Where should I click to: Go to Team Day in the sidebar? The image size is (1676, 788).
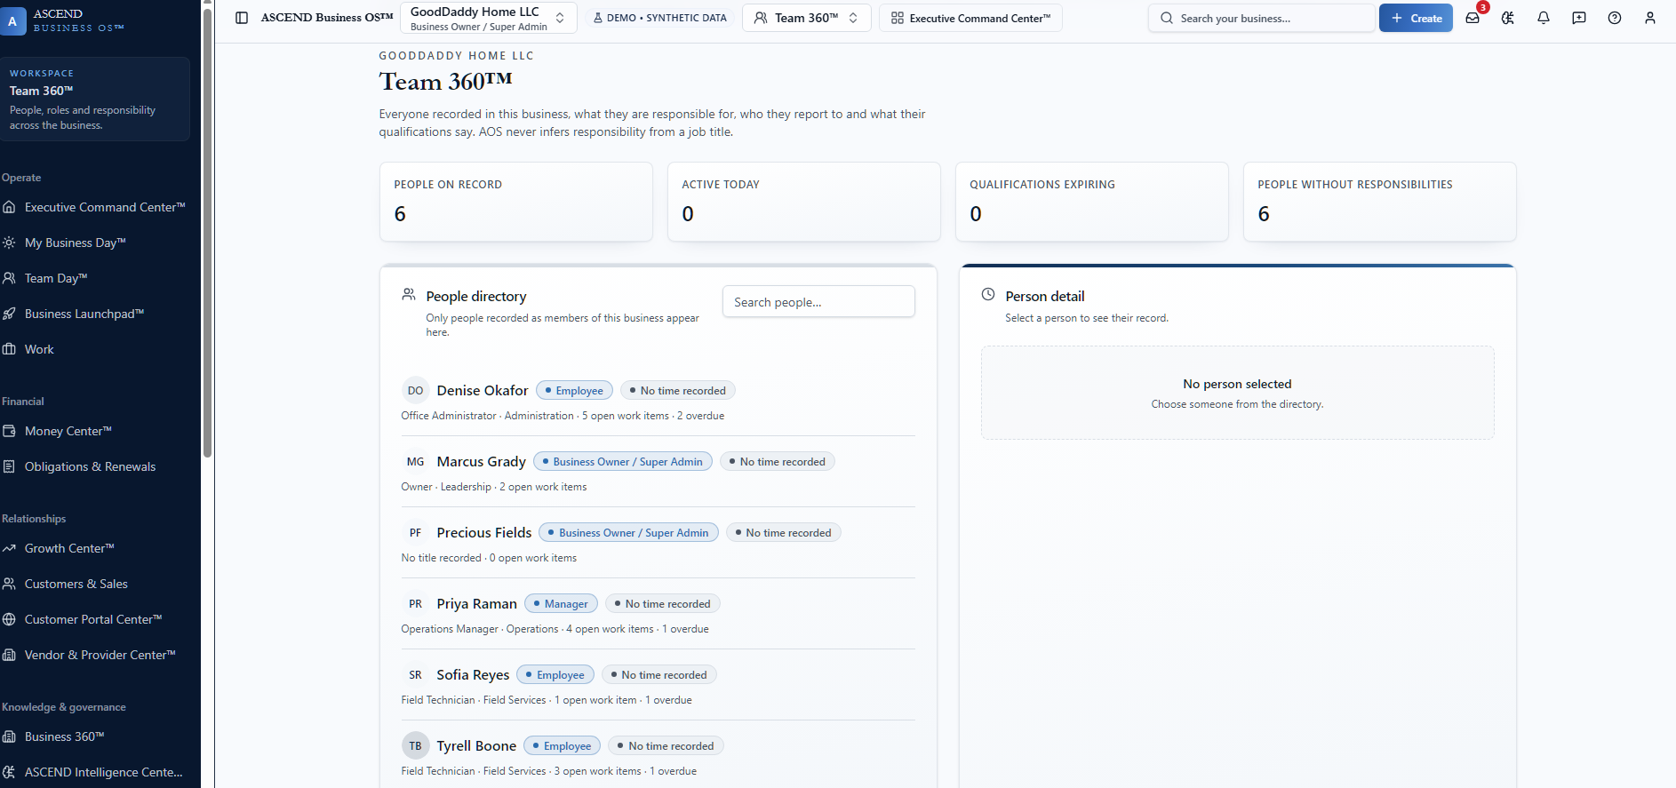click(94, 278)
